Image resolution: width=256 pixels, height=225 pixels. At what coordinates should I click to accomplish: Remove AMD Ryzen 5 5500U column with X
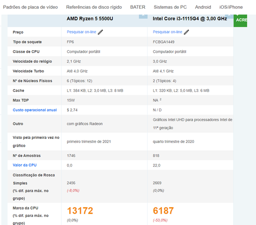(143, 16)
